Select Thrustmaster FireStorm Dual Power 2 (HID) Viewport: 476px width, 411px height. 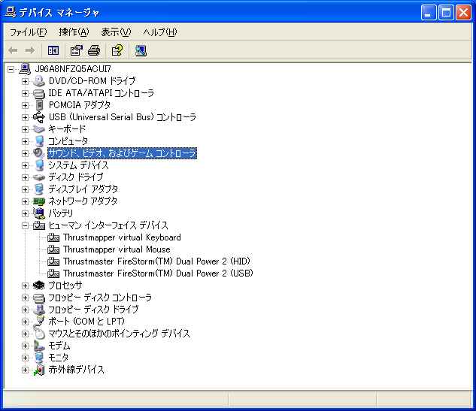(x=157, y=261)
